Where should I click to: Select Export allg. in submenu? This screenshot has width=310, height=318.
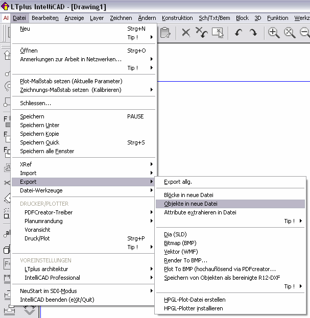[x=230, y=182]
